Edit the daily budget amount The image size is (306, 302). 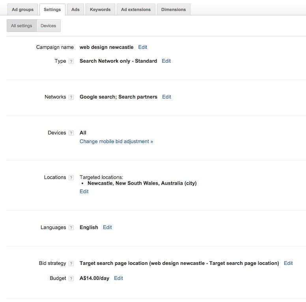[118, 278]
